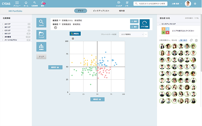Open the メモ memo icon
The height and width of the screenshot is (126, 202).
[127, 4]
